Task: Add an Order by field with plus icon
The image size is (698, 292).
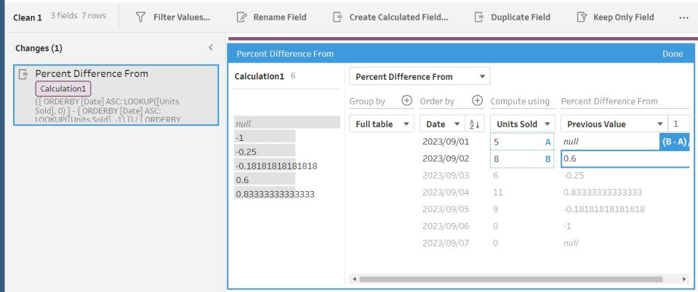Action: [477, 101]
